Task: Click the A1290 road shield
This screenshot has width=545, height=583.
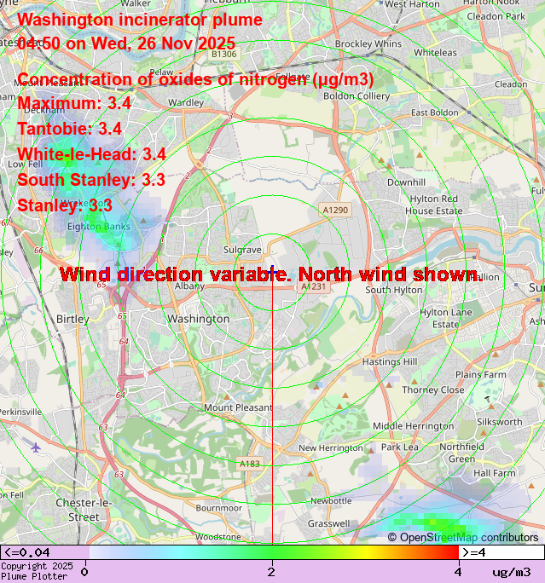Action: click(335, 210)
